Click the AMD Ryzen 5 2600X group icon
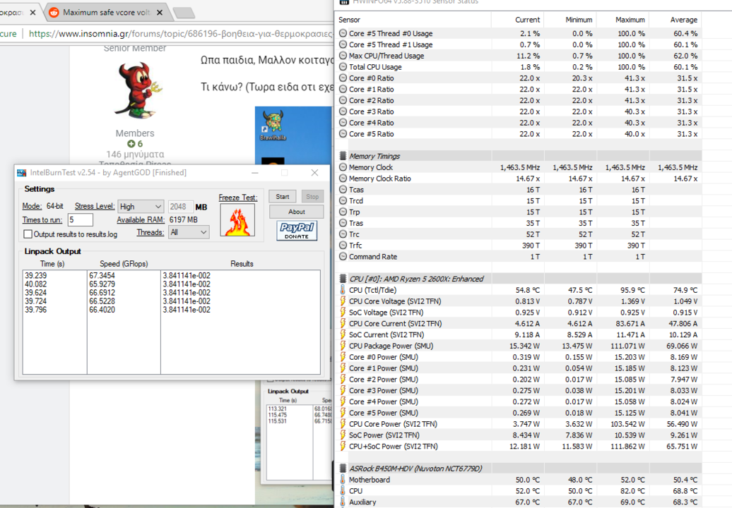This screenshot has width=732, height=508. (x=343, y=279)
